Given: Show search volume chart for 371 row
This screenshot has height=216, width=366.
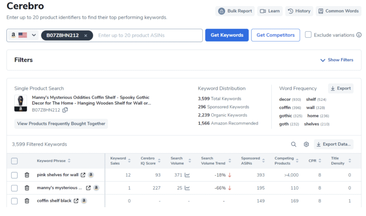Looking at the screenshot, I should pos(187,175).
